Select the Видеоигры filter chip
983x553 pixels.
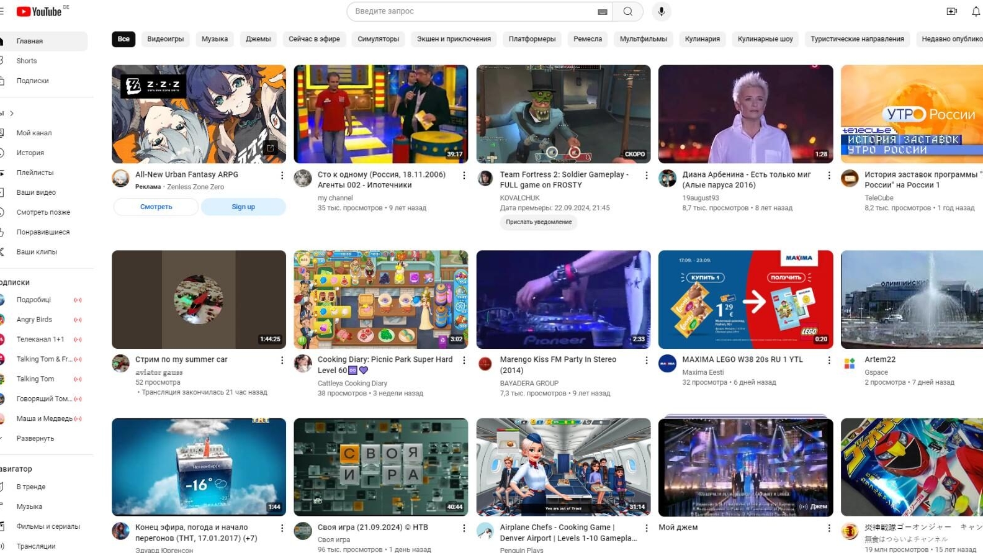pyautogui.click(x=166, y=39)
